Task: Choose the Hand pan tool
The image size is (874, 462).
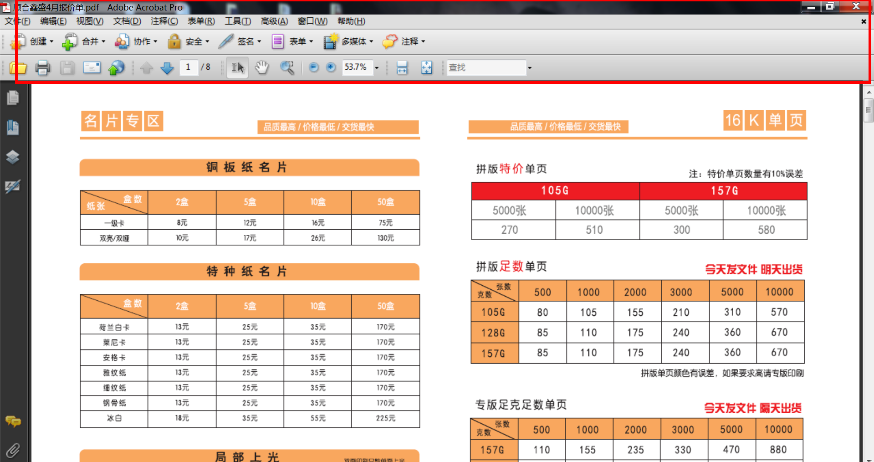Action: click(x=262, y=68)
